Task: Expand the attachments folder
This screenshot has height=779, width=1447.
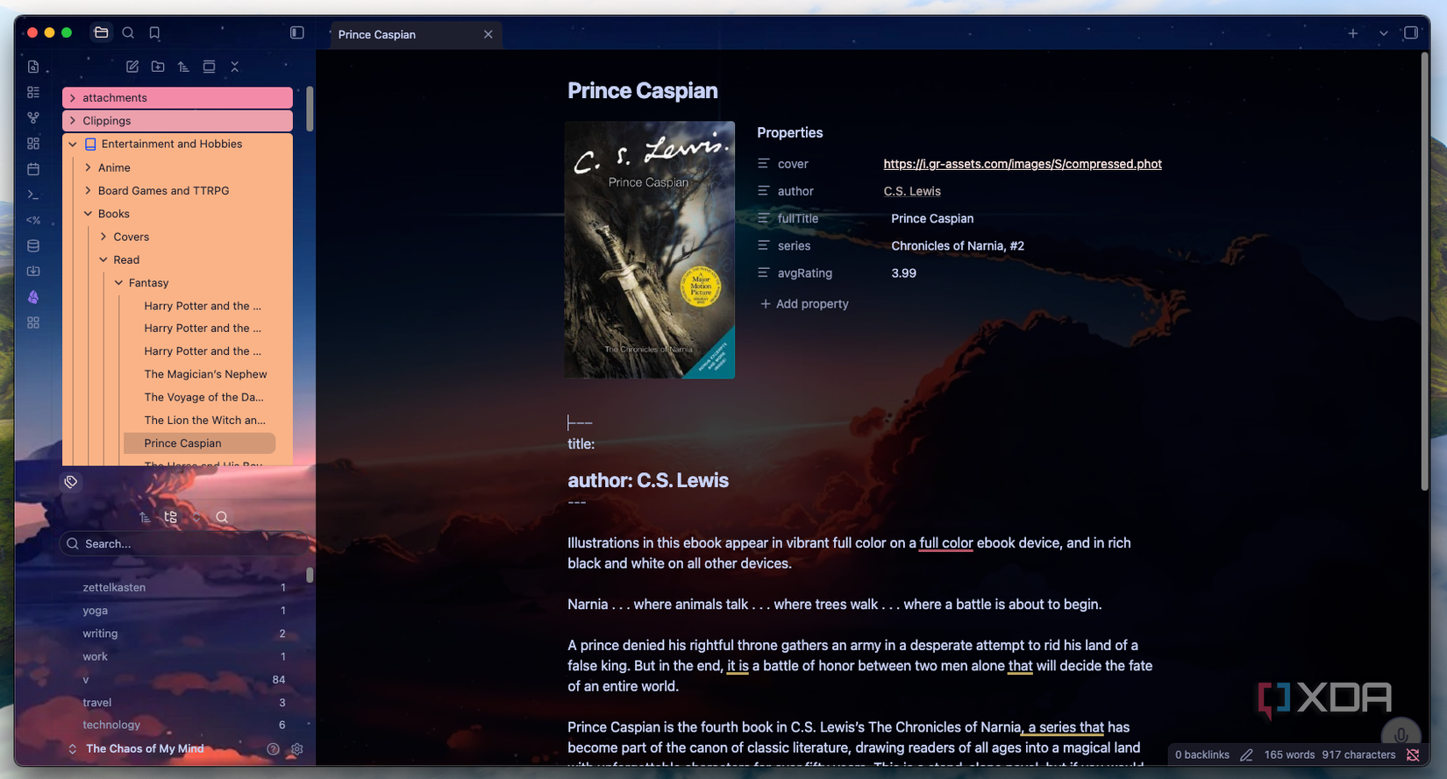Action: [177, 97]
